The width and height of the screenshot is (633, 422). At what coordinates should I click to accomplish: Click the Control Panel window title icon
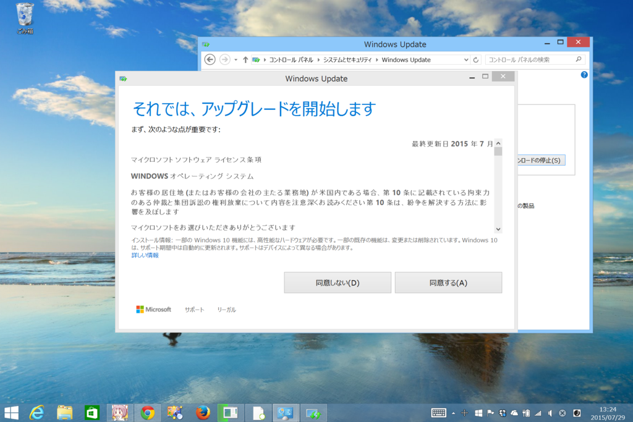pos(206,44)
